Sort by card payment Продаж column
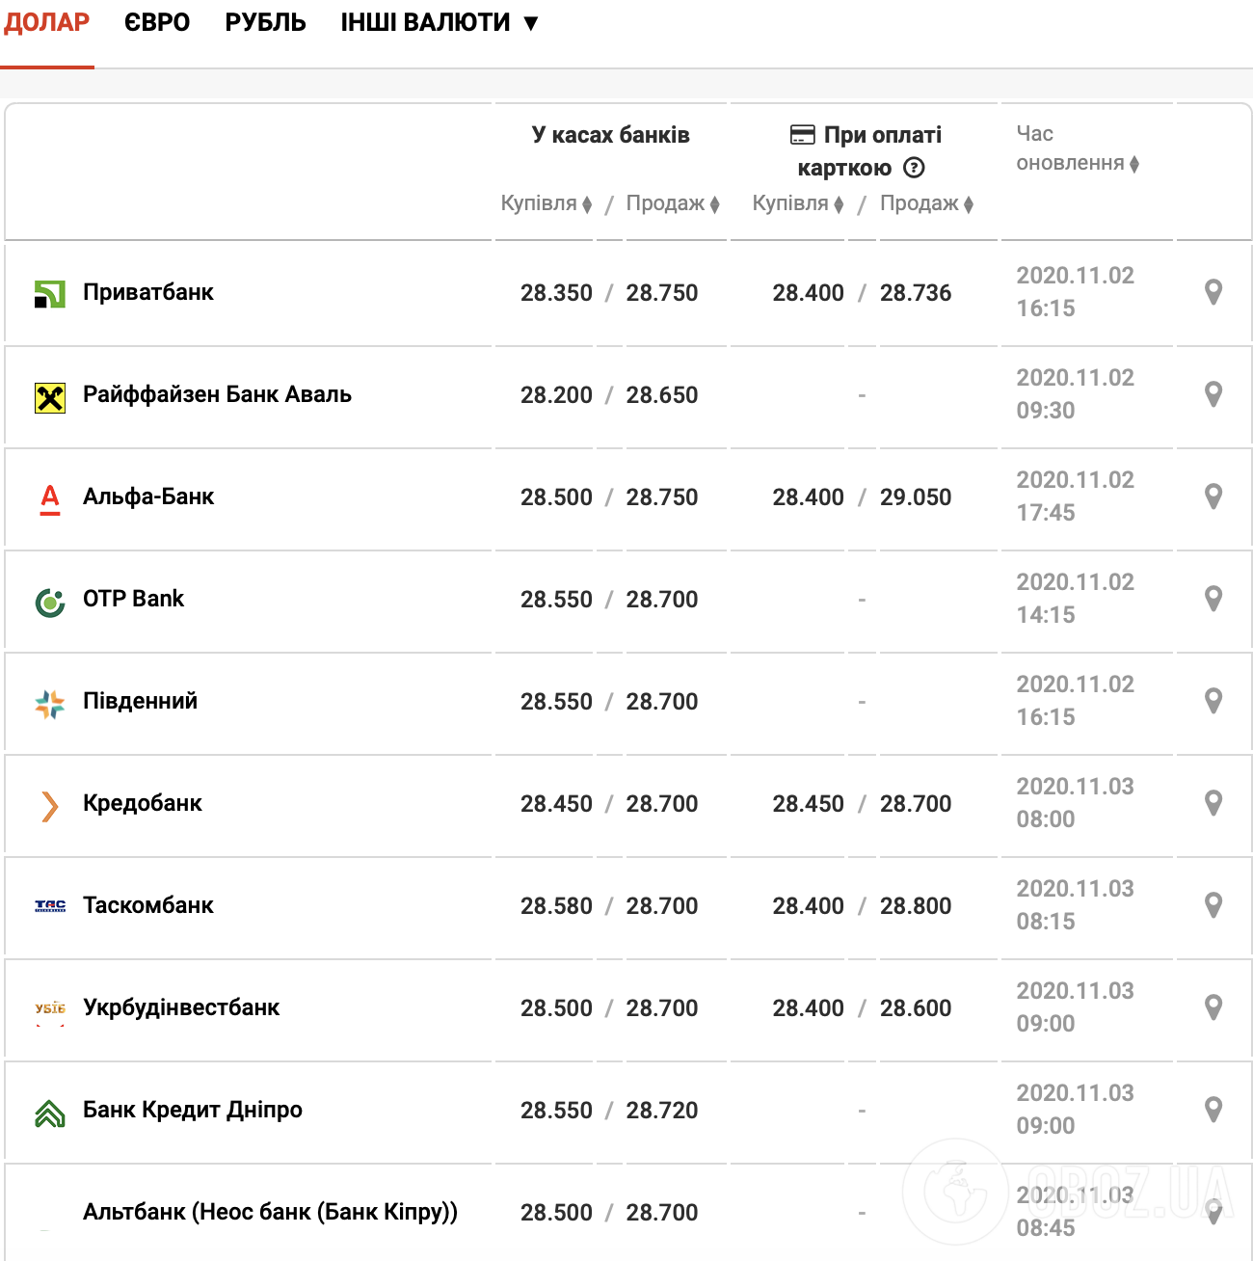The image size is (1253, 1261). pos(927,203)
